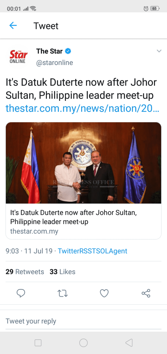Screen dimensions: 167x354
Task: Open the @staronline handle
Action: pos(55,63)
